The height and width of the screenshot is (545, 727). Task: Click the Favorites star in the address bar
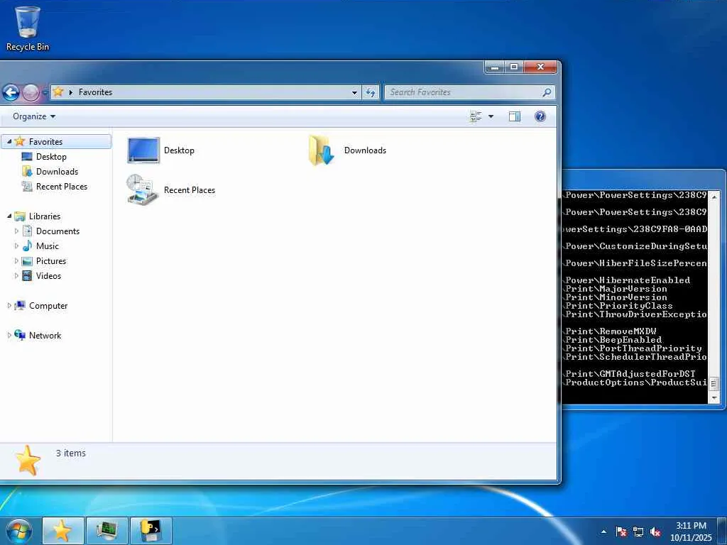(x=58, y=92)
